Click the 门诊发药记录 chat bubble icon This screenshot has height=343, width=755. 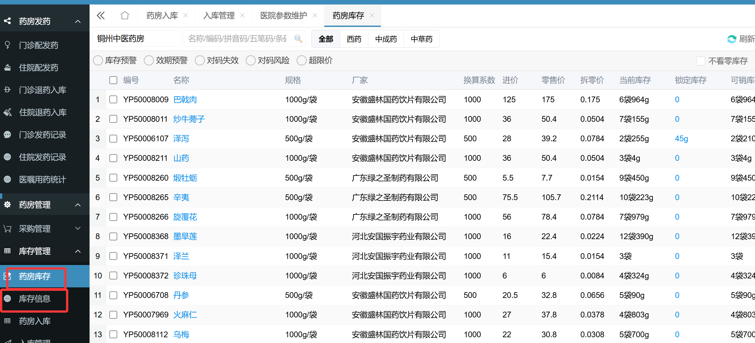tap(7, 135)
